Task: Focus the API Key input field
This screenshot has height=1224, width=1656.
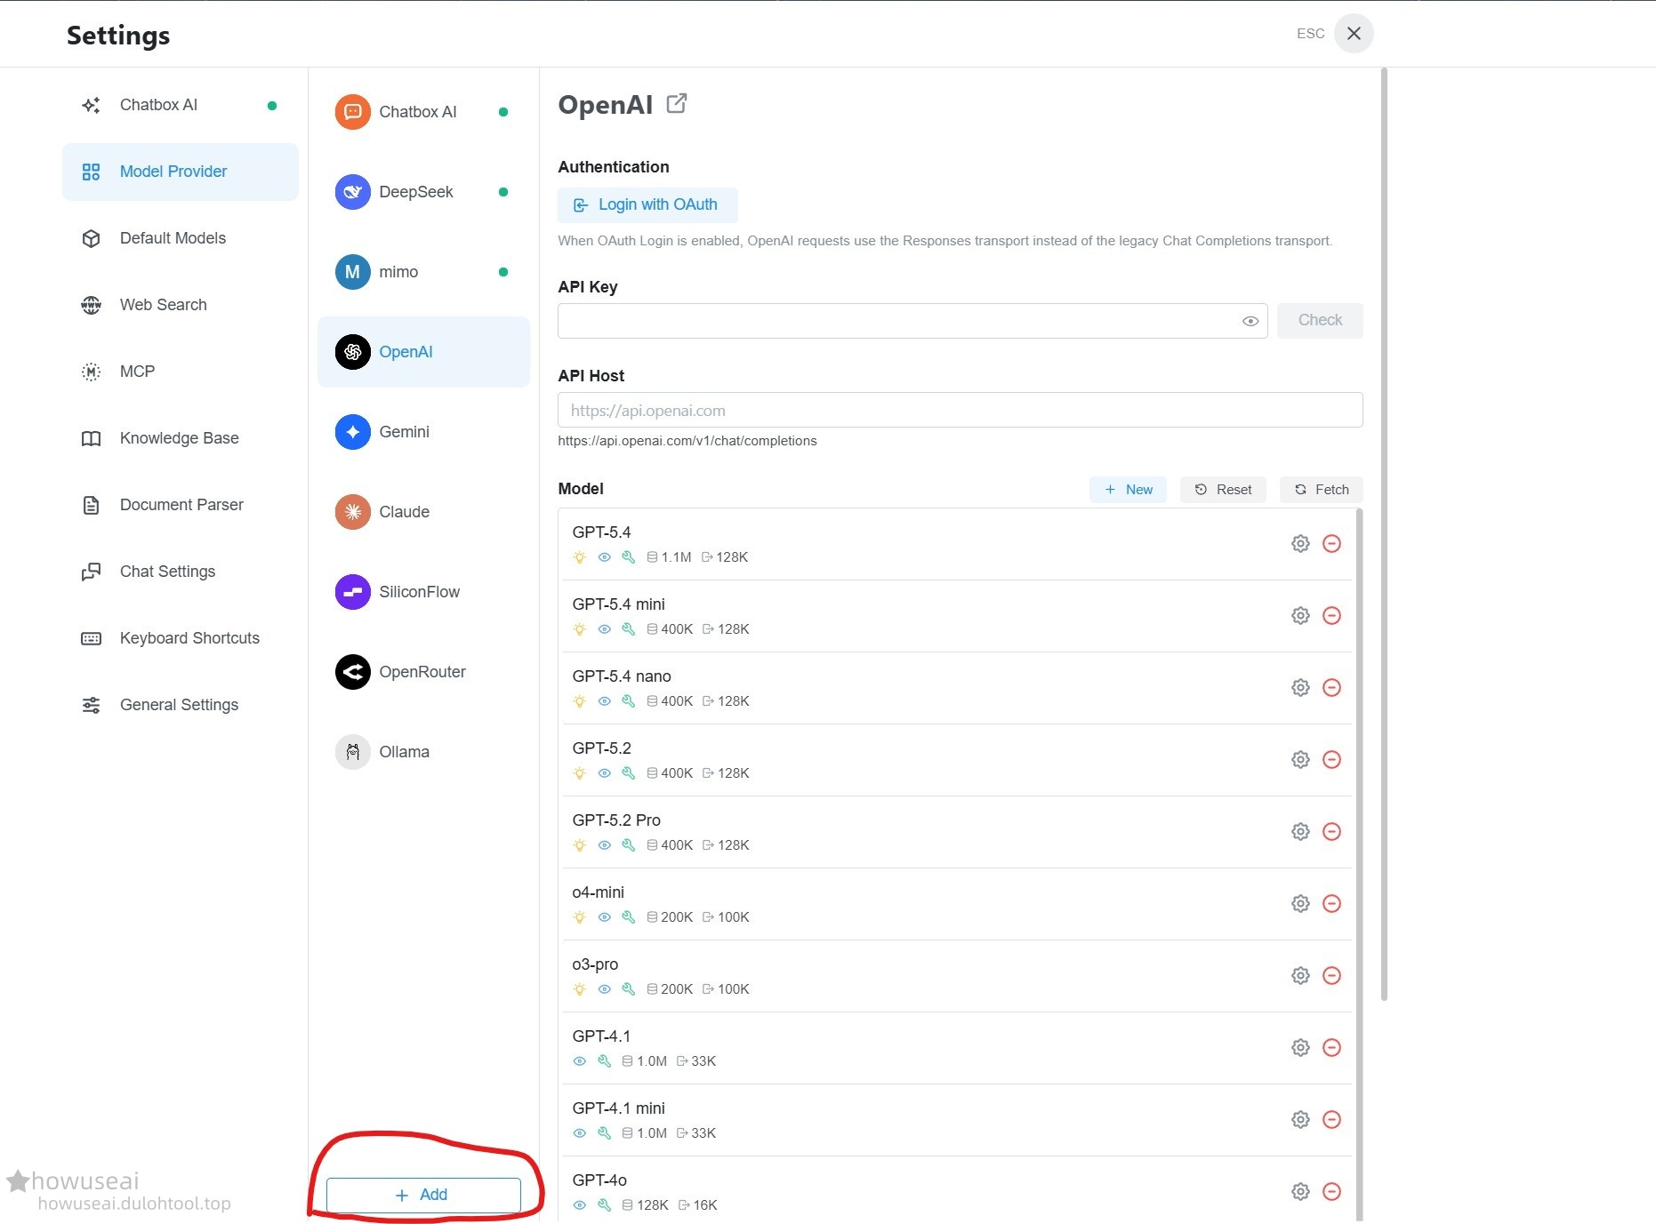Action: (912, 321)
